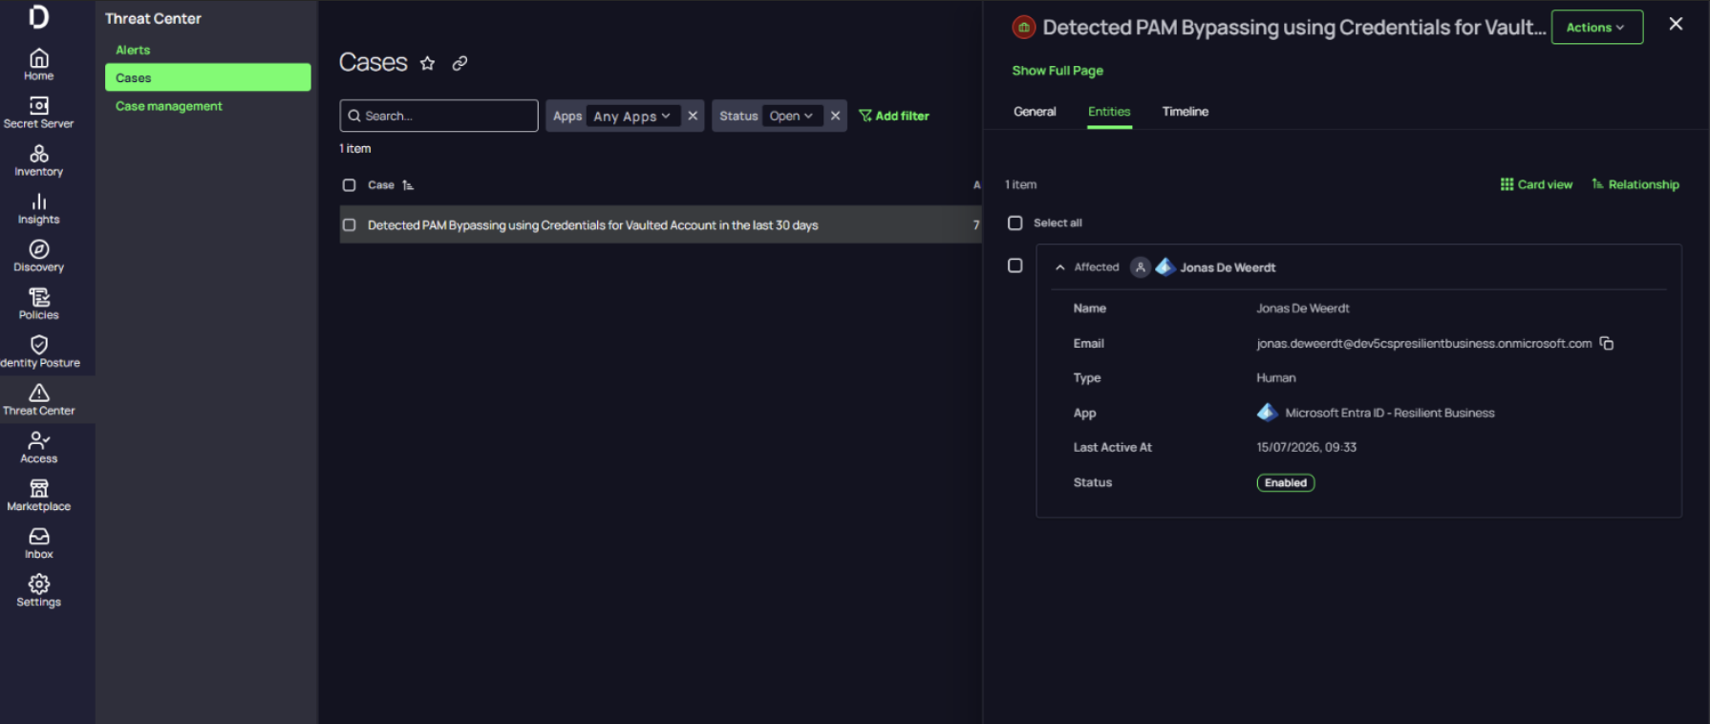Copy the Cases page link icon

pos(460,63)
